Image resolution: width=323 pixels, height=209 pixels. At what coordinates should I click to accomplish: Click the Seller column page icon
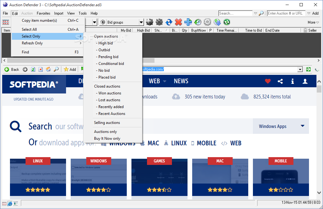pyautogui.click(x=305, y=30)
